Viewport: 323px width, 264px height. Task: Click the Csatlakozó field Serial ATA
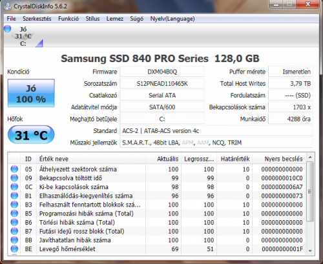pos(162,96)
